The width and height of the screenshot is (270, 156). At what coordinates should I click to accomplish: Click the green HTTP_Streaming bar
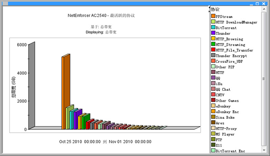(x=86, y=122)
